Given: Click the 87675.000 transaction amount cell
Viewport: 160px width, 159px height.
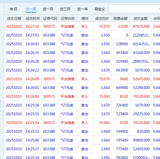Looking at the screenshot, I should 141,26.
